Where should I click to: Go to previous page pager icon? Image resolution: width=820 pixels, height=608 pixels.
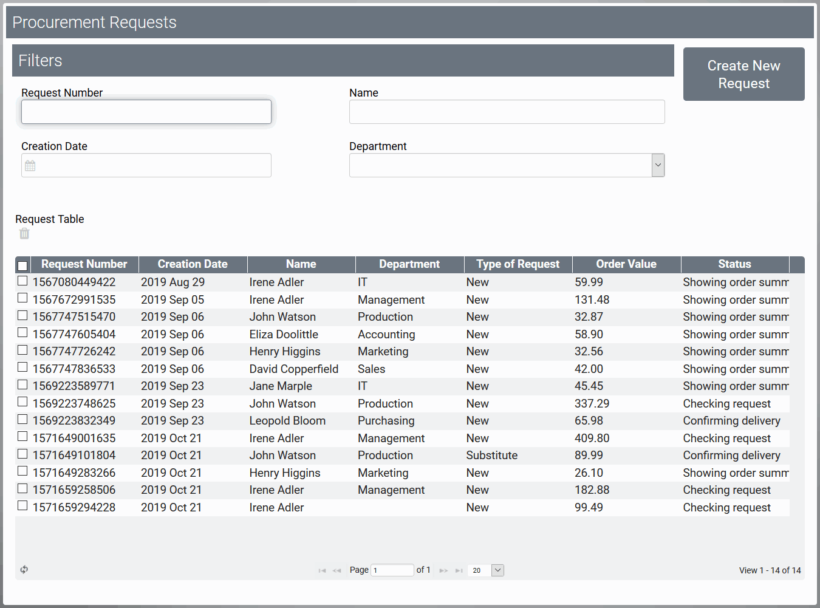click(337, 570)
